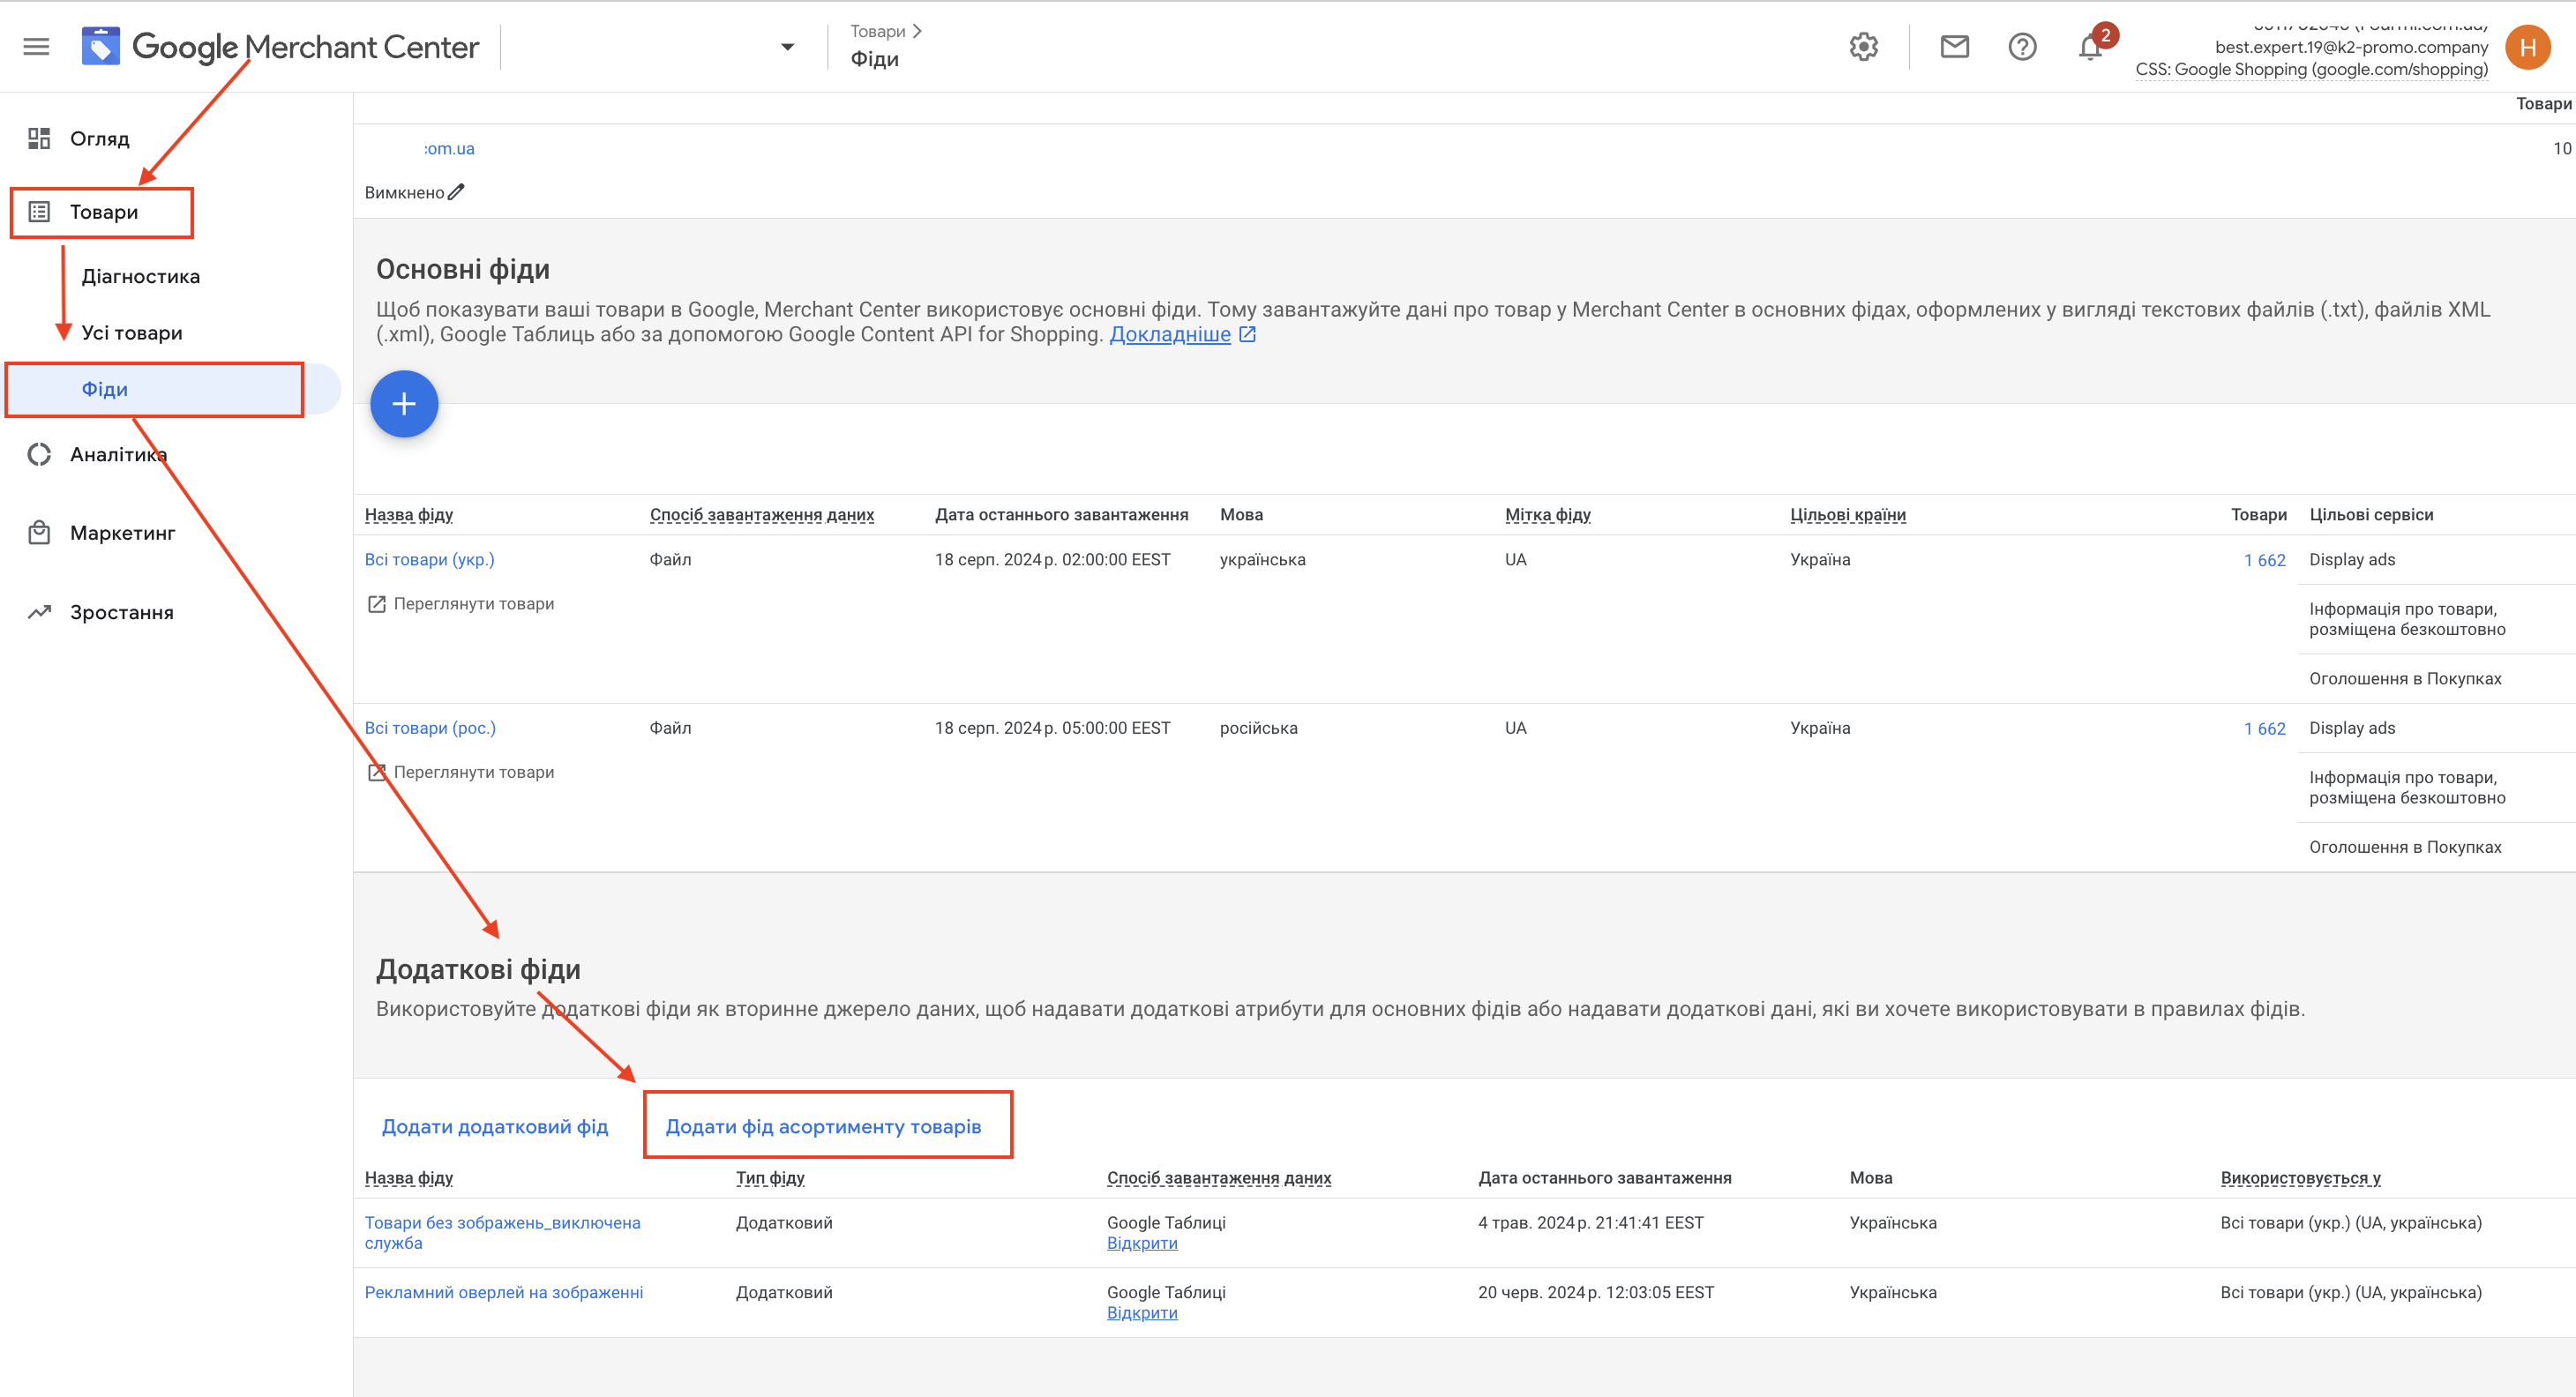Image resolution: width=2576 pixels, height=1397 pixels.
Task: Select Маркетинг in the sidebar
Action: 122,533
